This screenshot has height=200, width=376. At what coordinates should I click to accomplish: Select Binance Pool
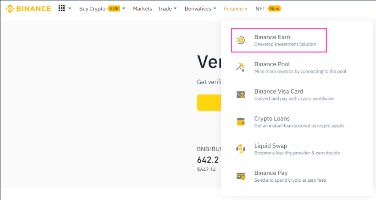pos(272,64)
